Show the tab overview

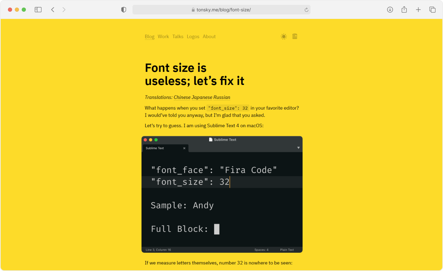tap(432, 10)
